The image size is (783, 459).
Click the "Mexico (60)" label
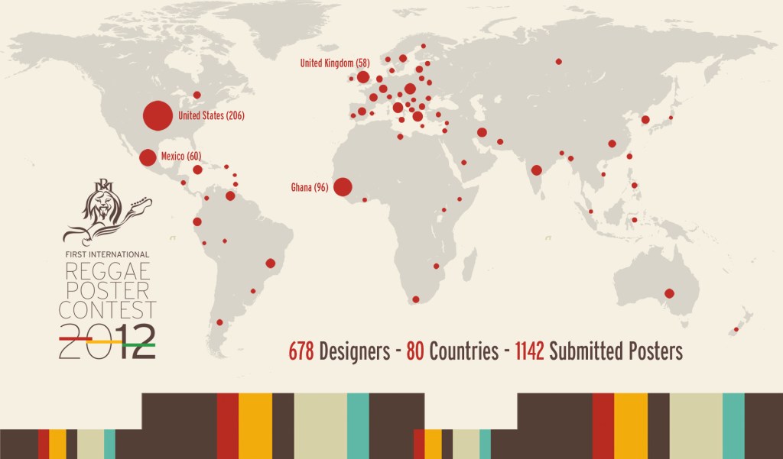click(x=180, y=157)
